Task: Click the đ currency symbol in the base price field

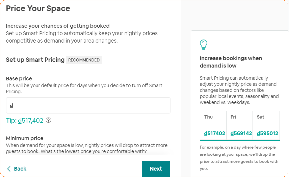Action: pos(11,105)
